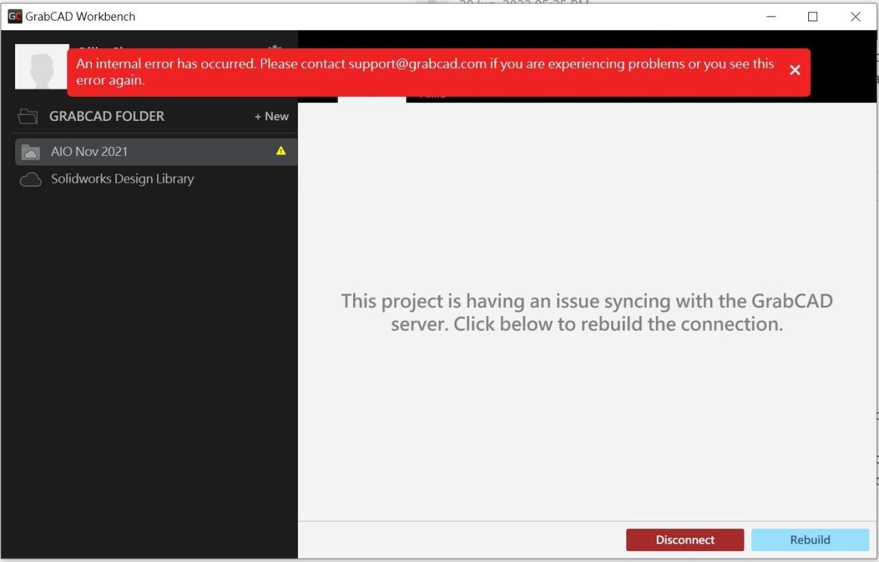Click the GRABCAD FOLDER heading
Screen dimensions: 879x562
click(x=106, y=117)
